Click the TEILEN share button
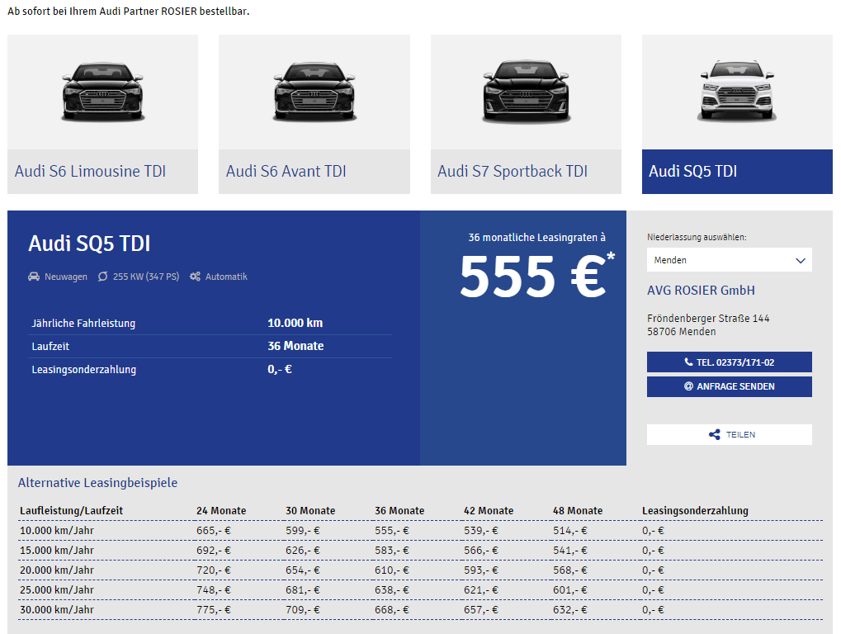Screen dimensions: 841x634 point(729,434)
